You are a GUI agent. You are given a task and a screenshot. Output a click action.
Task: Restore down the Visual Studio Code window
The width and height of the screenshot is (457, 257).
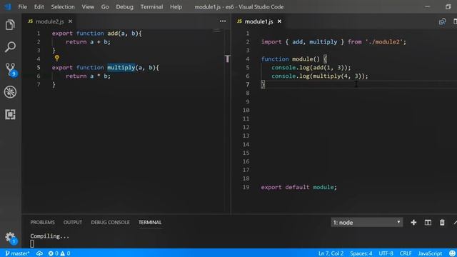point(448,6)
